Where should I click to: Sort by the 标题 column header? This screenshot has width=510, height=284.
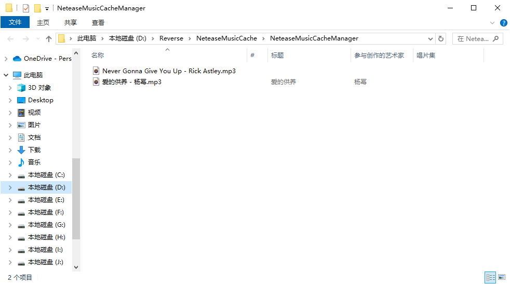309,56
